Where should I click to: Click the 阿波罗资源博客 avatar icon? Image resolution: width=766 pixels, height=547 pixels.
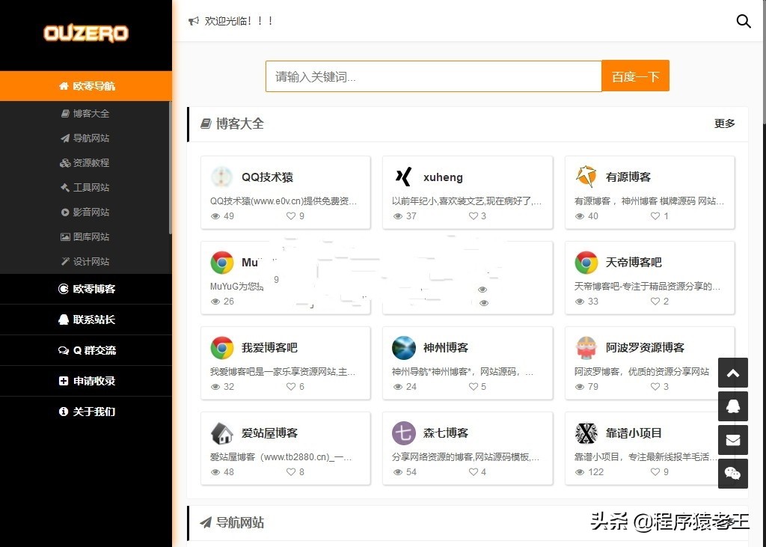tap(586, 347)
